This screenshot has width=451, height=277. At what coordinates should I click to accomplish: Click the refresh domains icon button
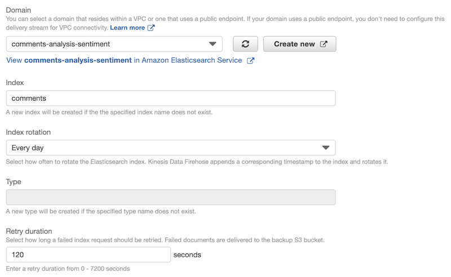click(x=245, y=44)
